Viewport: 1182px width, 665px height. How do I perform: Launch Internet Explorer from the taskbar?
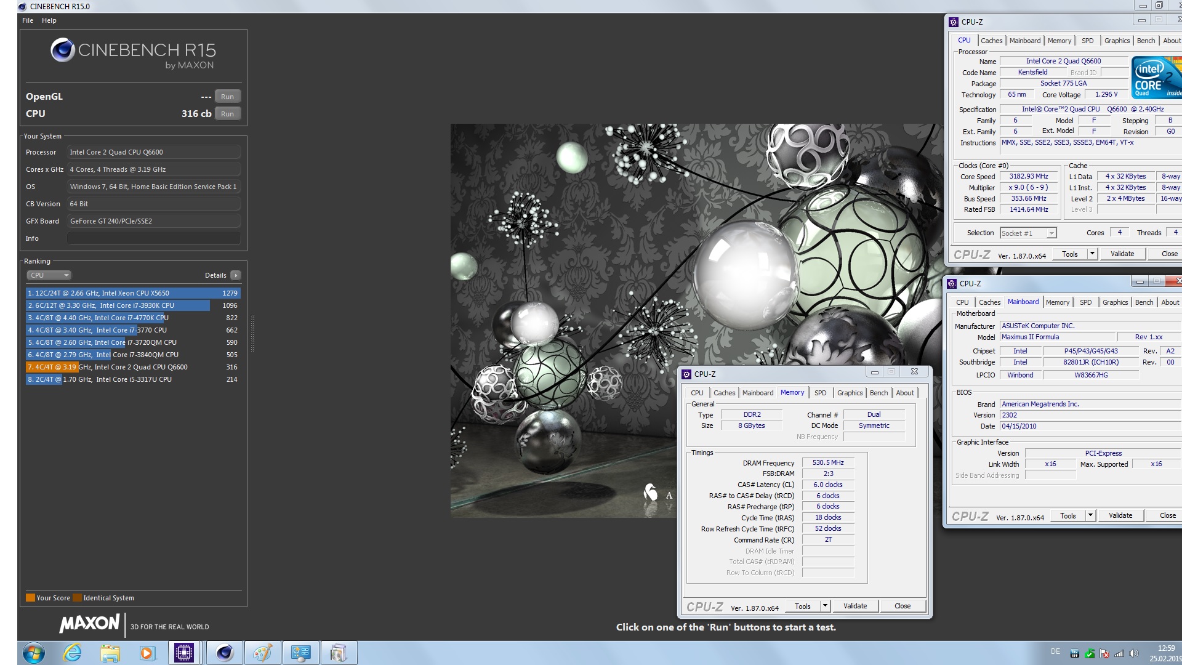73,653
